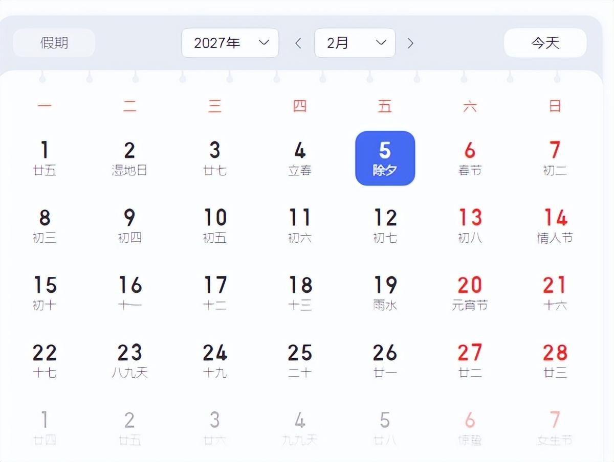Select February 11 初六
The image size is (614, 462).
click(300, 226)
